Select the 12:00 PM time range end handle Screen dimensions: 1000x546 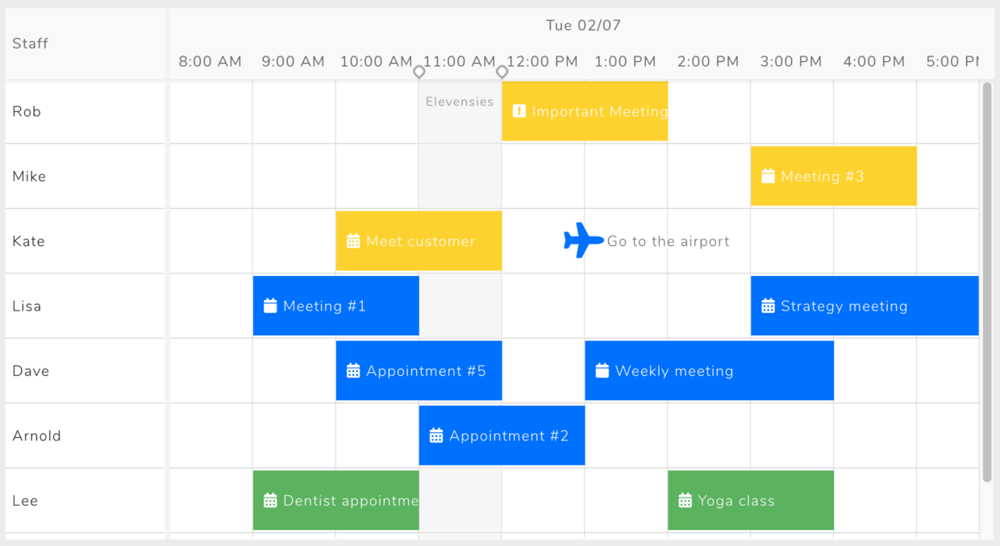tap(502, 72)
